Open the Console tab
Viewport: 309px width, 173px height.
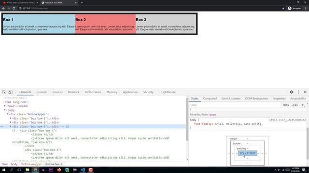42,92
